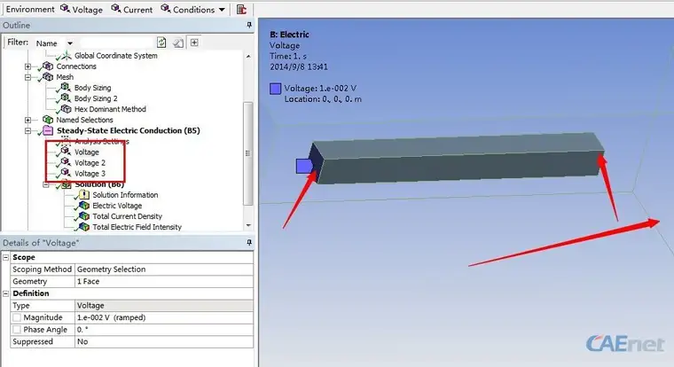
Task: Select the Body Sizing item
Action: click(x=92, y=88)
